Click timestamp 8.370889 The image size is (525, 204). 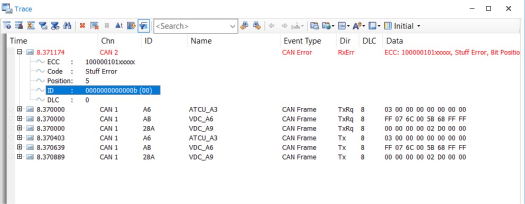coord(51,157)
